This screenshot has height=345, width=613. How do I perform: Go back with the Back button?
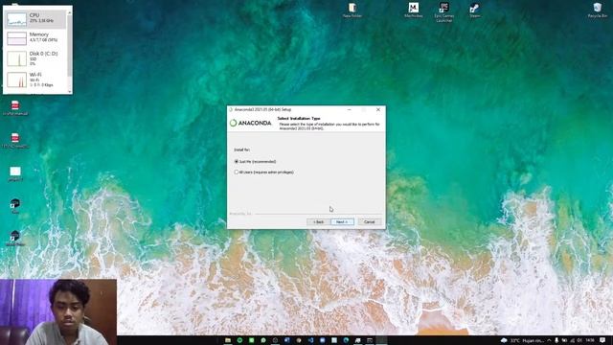pos(318,221)
